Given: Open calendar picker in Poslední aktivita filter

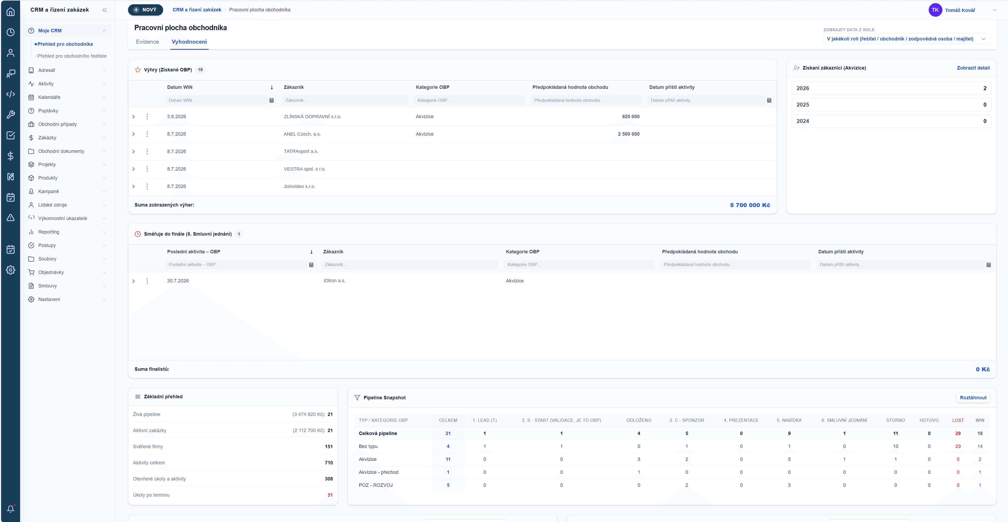Looking at the screenshot, I should tap(311, 265).
